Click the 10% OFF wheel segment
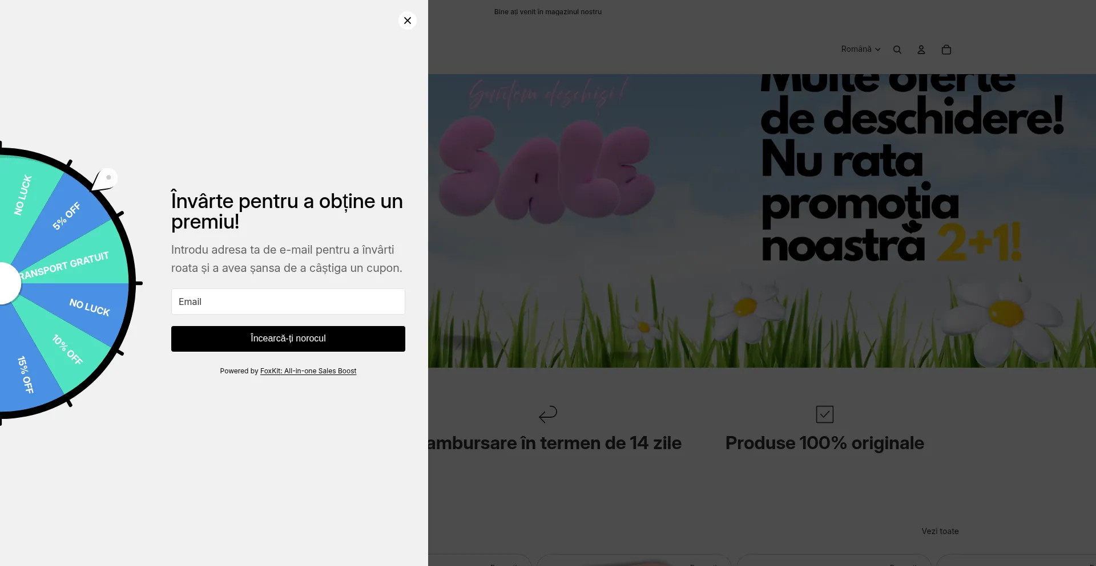Viewport: 1096px width, 566px height. coord(67,350)
